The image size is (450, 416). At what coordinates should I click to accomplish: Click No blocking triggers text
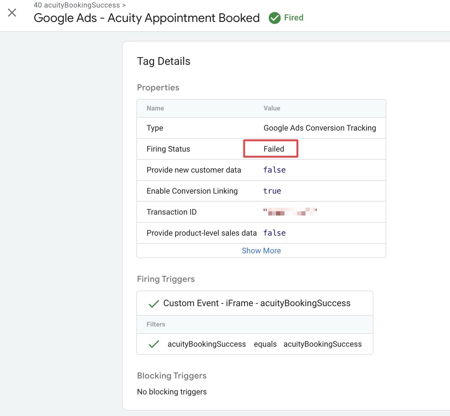pyautogui.click(x=172, y=392)
